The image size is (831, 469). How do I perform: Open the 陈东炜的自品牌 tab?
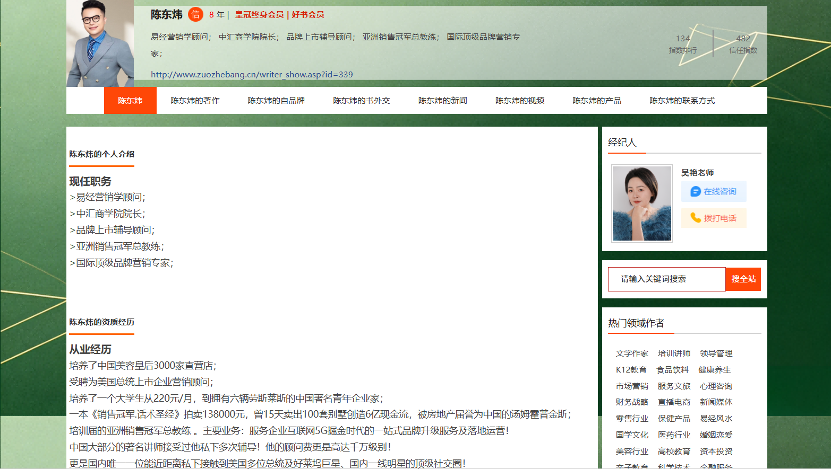tap(276, 101)
